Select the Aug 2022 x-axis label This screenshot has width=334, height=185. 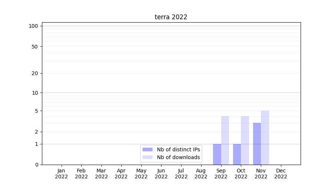(x=201, y=174)
